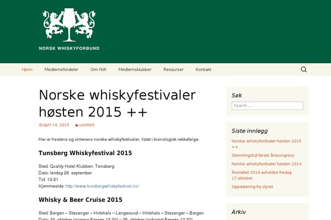Click the intro line about høstens og vinterens whiskyfestivaler
The width and height of the screenshot is (331, 220).
(x=119, y=139)
